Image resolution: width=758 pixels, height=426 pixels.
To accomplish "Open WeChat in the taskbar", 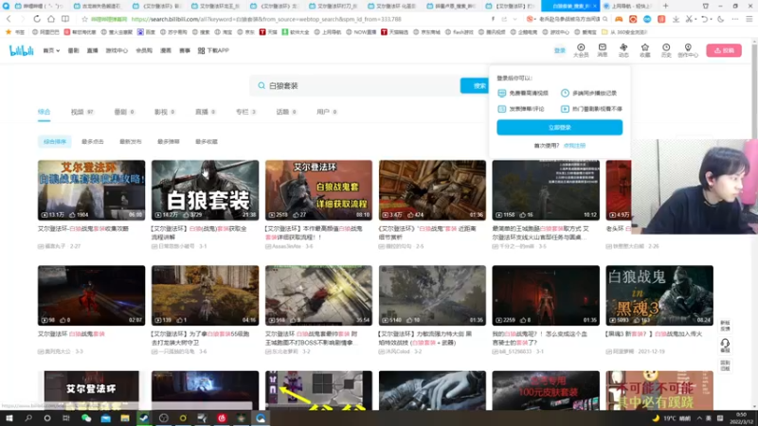I will point(86,418).
